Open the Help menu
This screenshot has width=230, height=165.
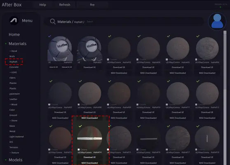[x=42, y=5]
